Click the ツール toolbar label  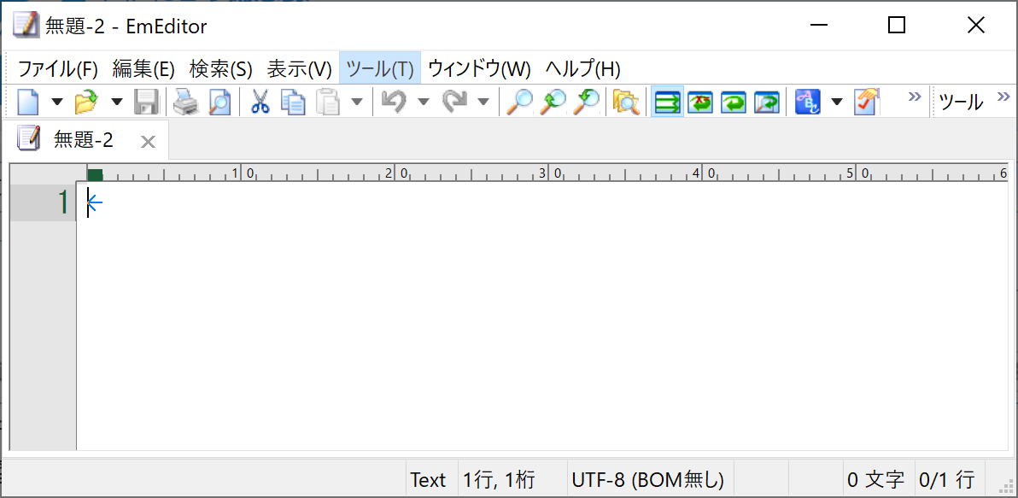pyautogui.click(x=962, y=102)
